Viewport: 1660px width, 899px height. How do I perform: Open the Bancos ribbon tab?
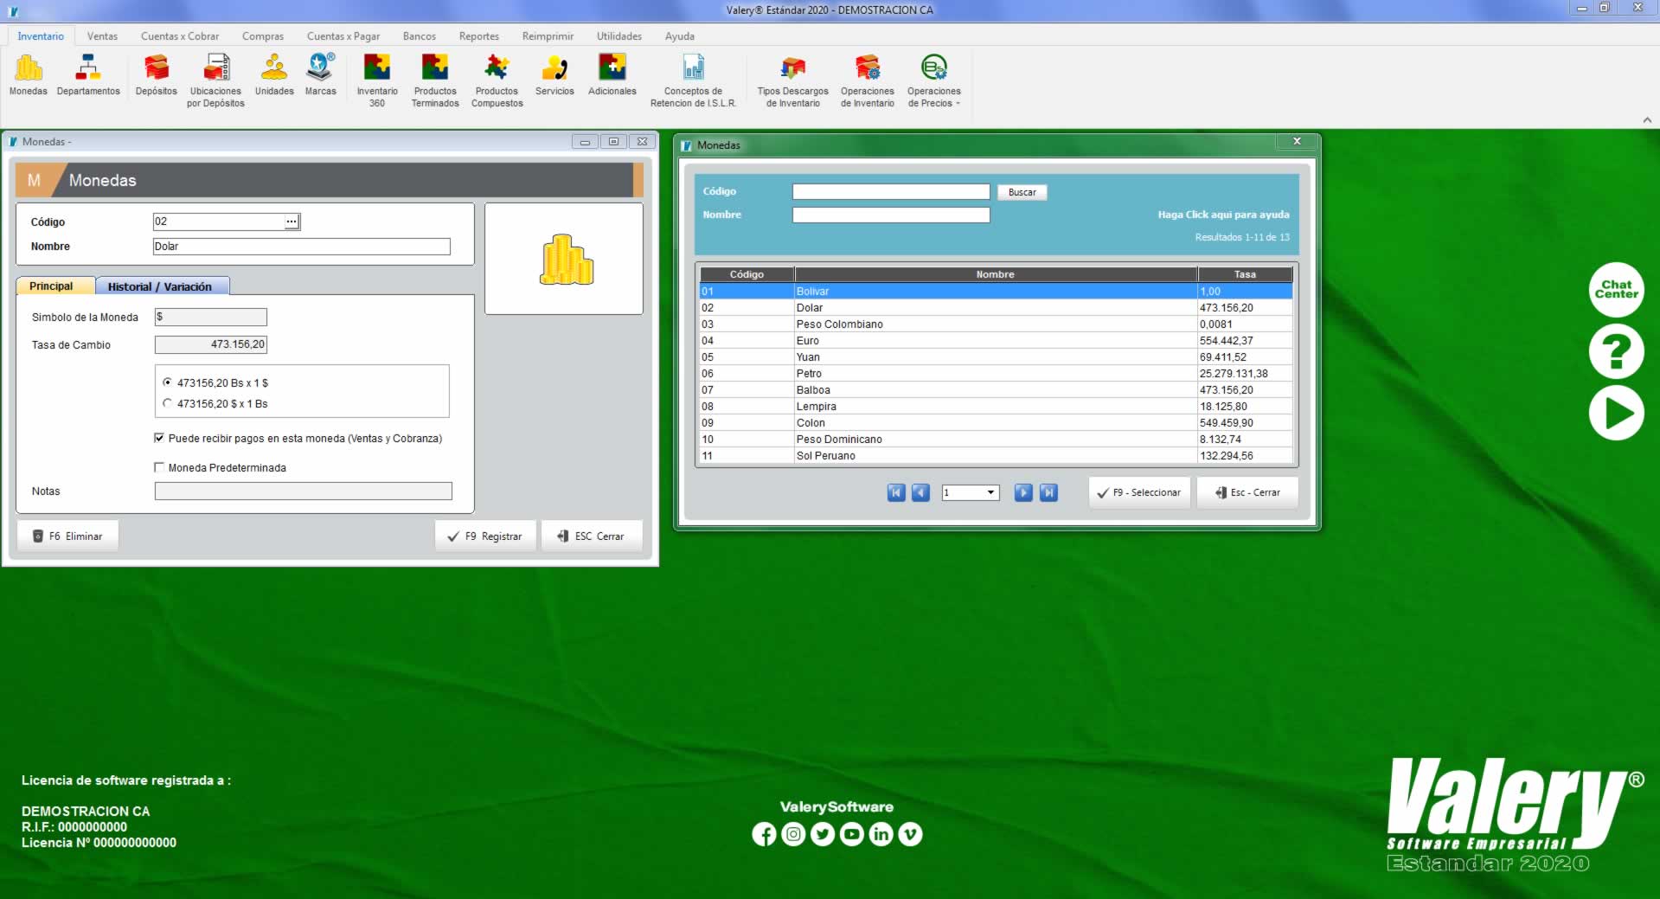(420, 36)
